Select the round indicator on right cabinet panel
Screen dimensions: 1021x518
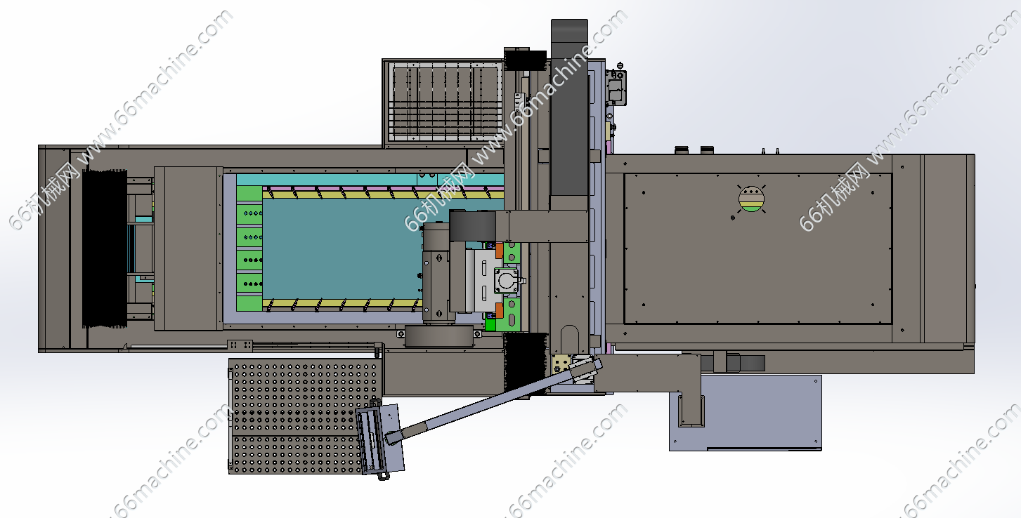point(751,199)
